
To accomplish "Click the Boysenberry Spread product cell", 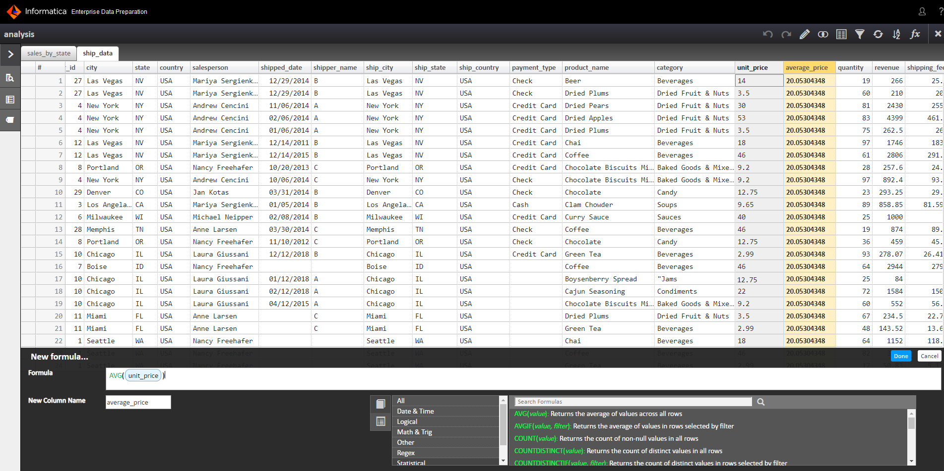I will point(608,279).
